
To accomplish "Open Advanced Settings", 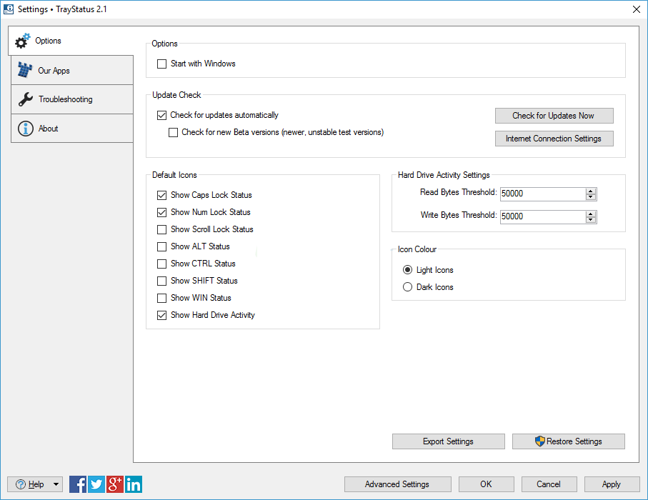I will (x=397, y=484).
